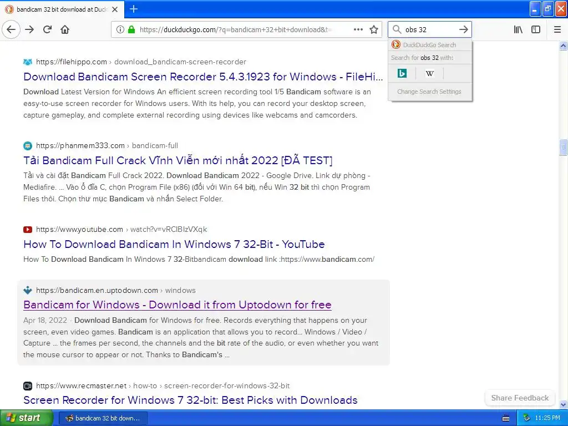568x426 pixels.
Task: Open the Firefox home page
Action: pyautogui.click(x=65, y=29)
